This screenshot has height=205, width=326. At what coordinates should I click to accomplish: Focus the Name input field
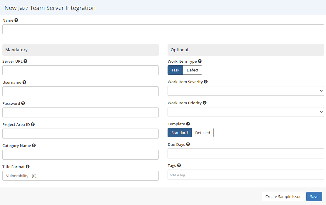tap(163, 29)
